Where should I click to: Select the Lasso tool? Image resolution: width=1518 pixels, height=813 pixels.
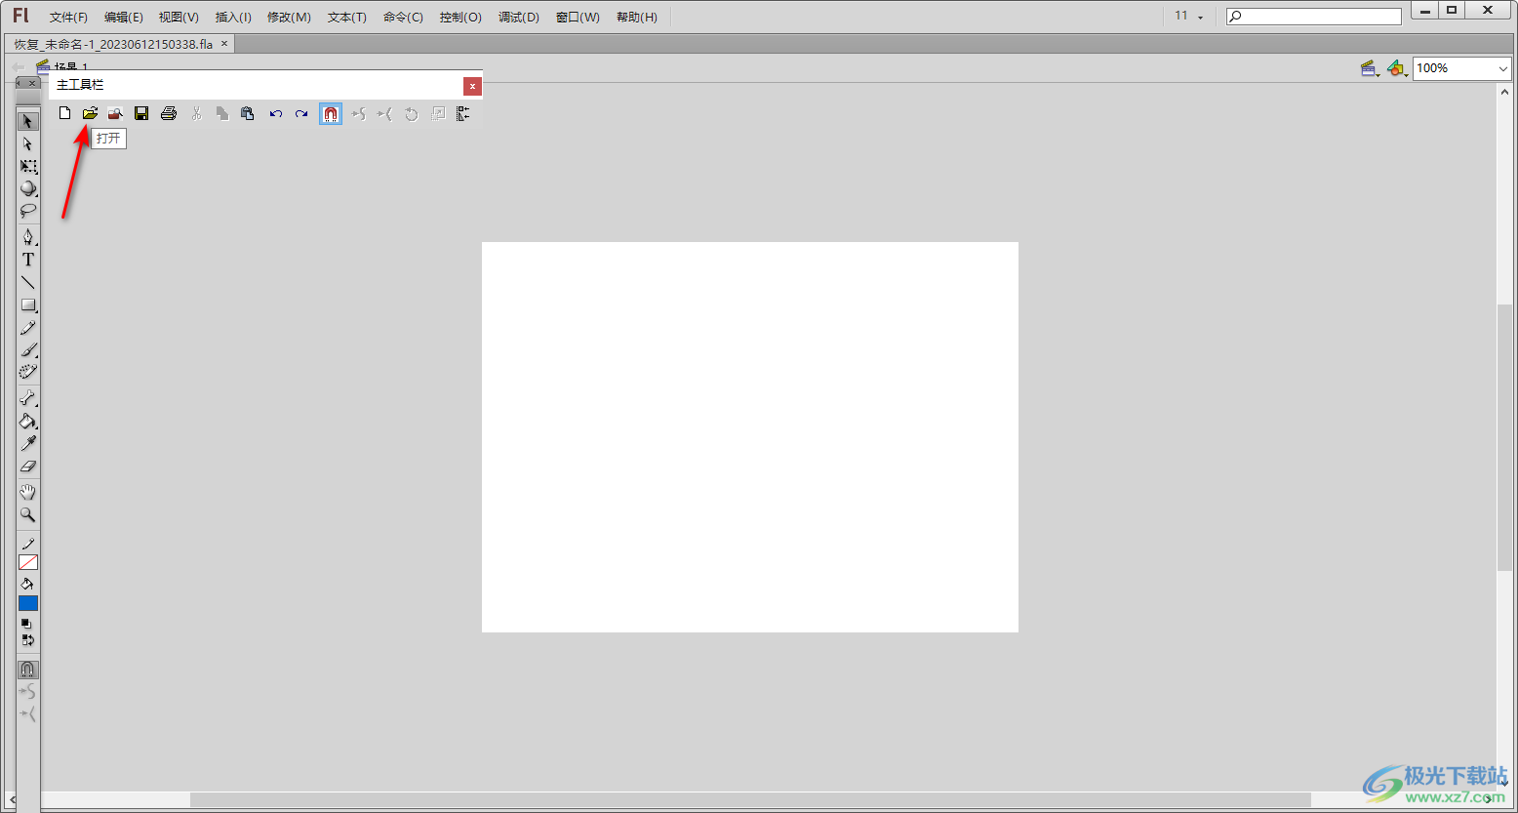[28, 211]
